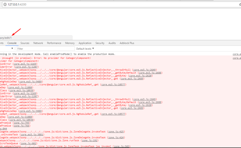Open the zone.js:766 source link
This screenshot has height=148, width=241.
[x=22, y=126]
